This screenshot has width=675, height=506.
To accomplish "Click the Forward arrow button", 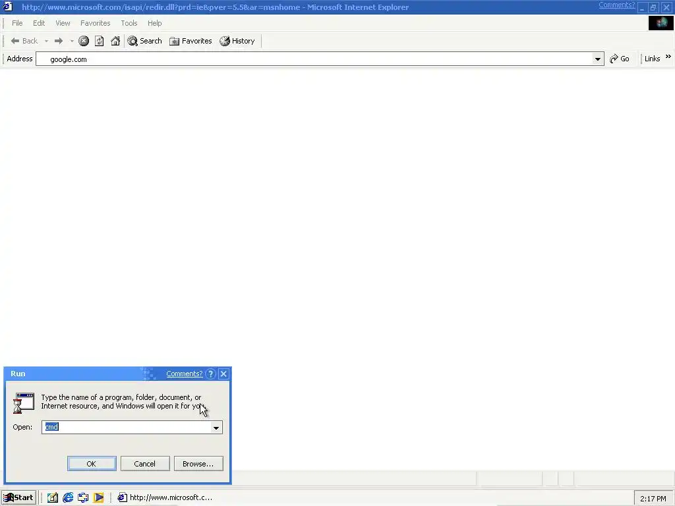I will [59, 41].
